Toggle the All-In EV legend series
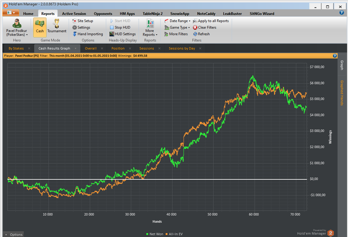 [x=175, y=234]
